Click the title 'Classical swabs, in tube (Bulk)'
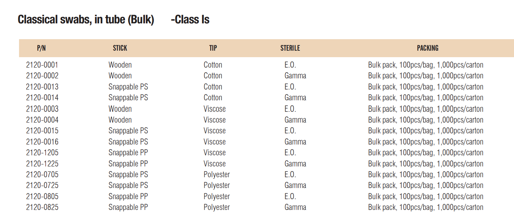Screen dimensions: 514x220 (x=86, y=19)
